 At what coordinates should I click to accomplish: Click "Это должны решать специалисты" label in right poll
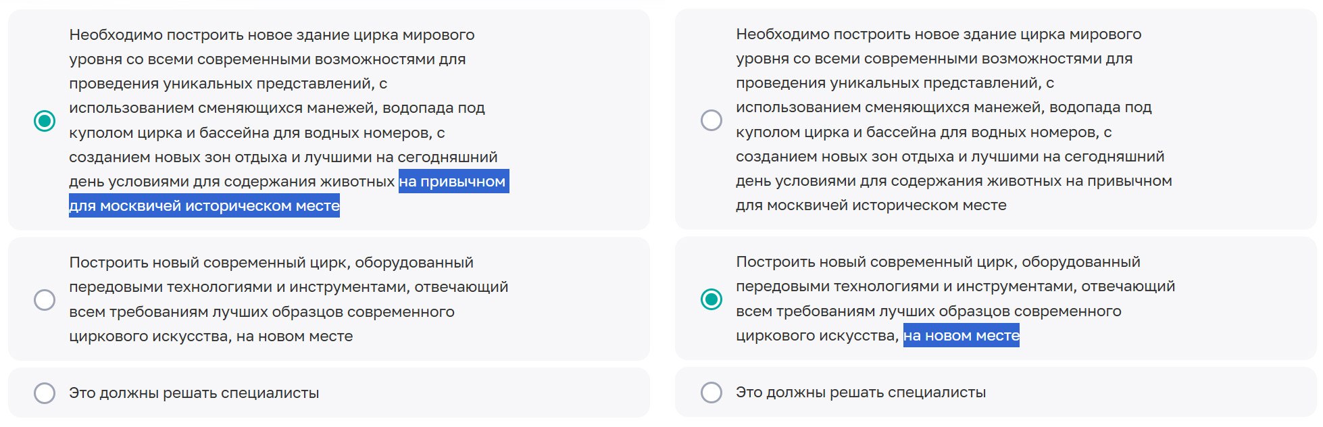(x=861, y=392)
